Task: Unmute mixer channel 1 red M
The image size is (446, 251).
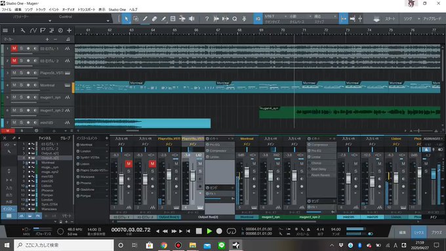Action: tap(129, 164)
